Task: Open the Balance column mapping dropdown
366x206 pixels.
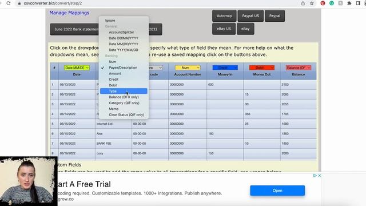Action: [299, 68]
